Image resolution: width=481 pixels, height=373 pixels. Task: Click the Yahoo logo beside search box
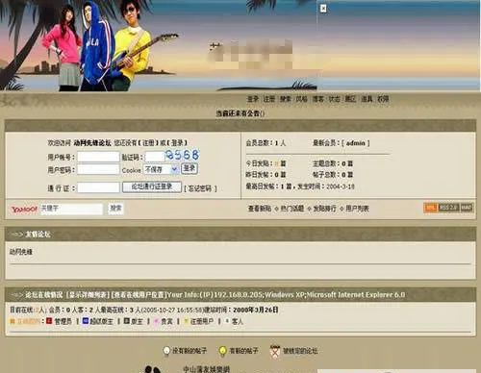coord(24,210)
